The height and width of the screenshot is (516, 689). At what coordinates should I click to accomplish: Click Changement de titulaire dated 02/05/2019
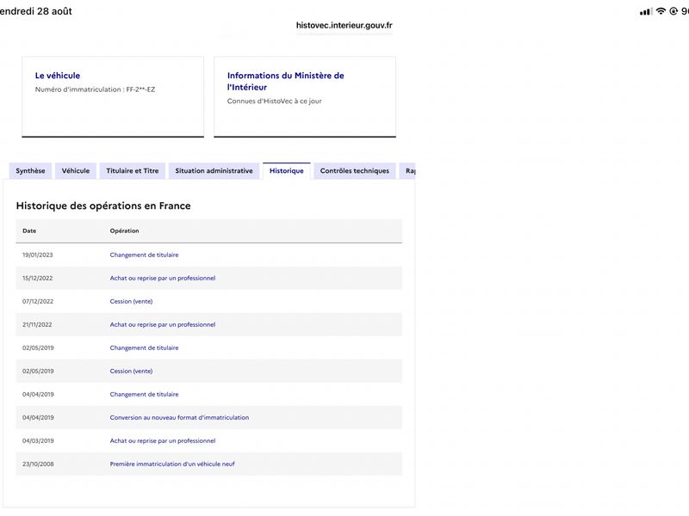click(x=144, y=348)
